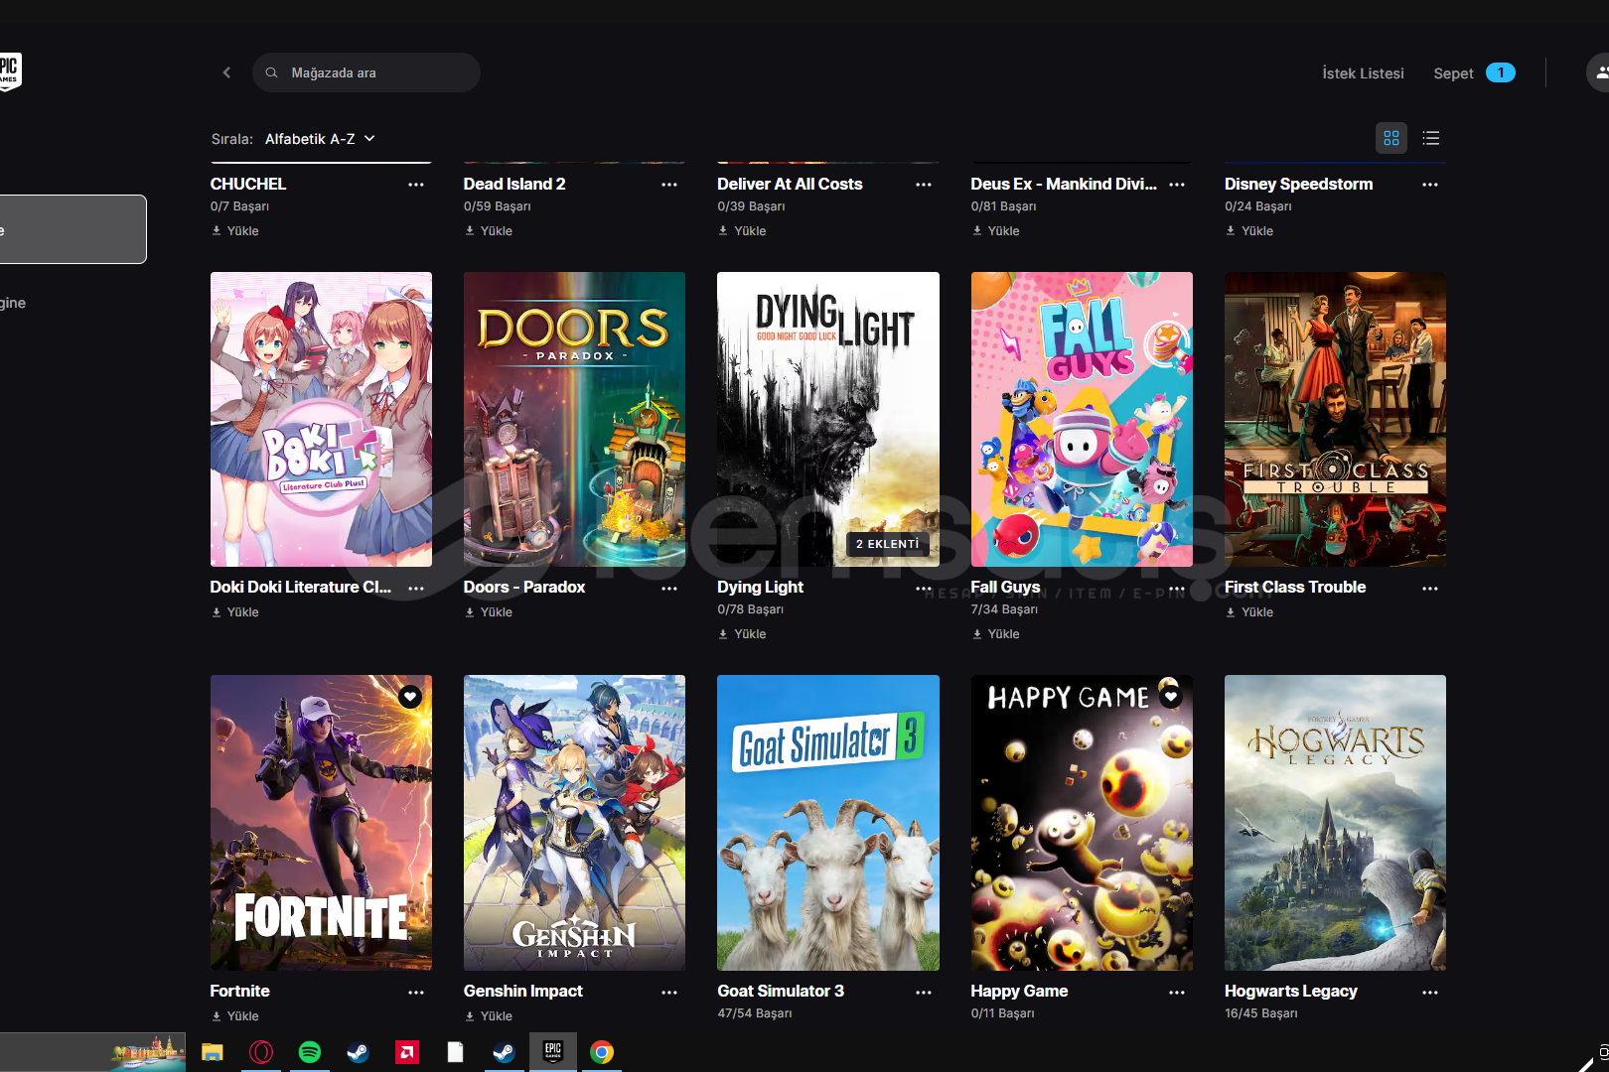Screen dimensions: 1609x1072
Task: Open the Goat Simulator 3 cover art
Action: (x=828, y=823)
